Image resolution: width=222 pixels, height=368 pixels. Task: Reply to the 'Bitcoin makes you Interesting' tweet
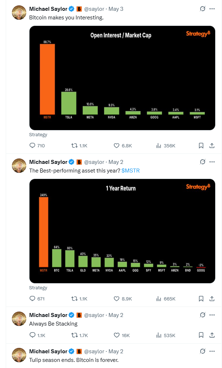point(32,146)
